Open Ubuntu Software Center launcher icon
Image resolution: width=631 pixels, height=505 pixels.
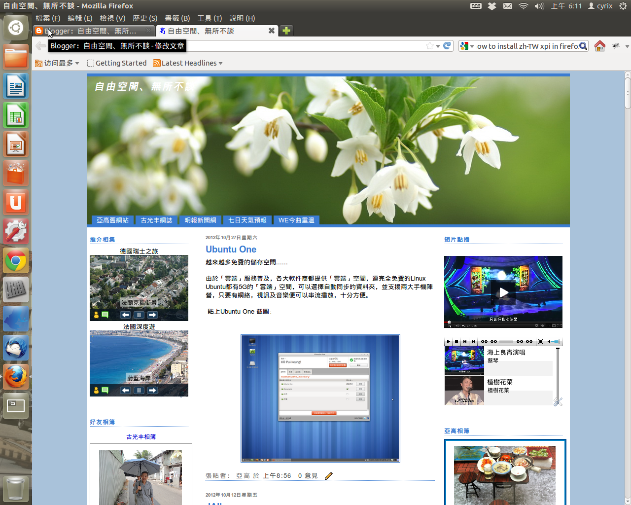[16, 173]
